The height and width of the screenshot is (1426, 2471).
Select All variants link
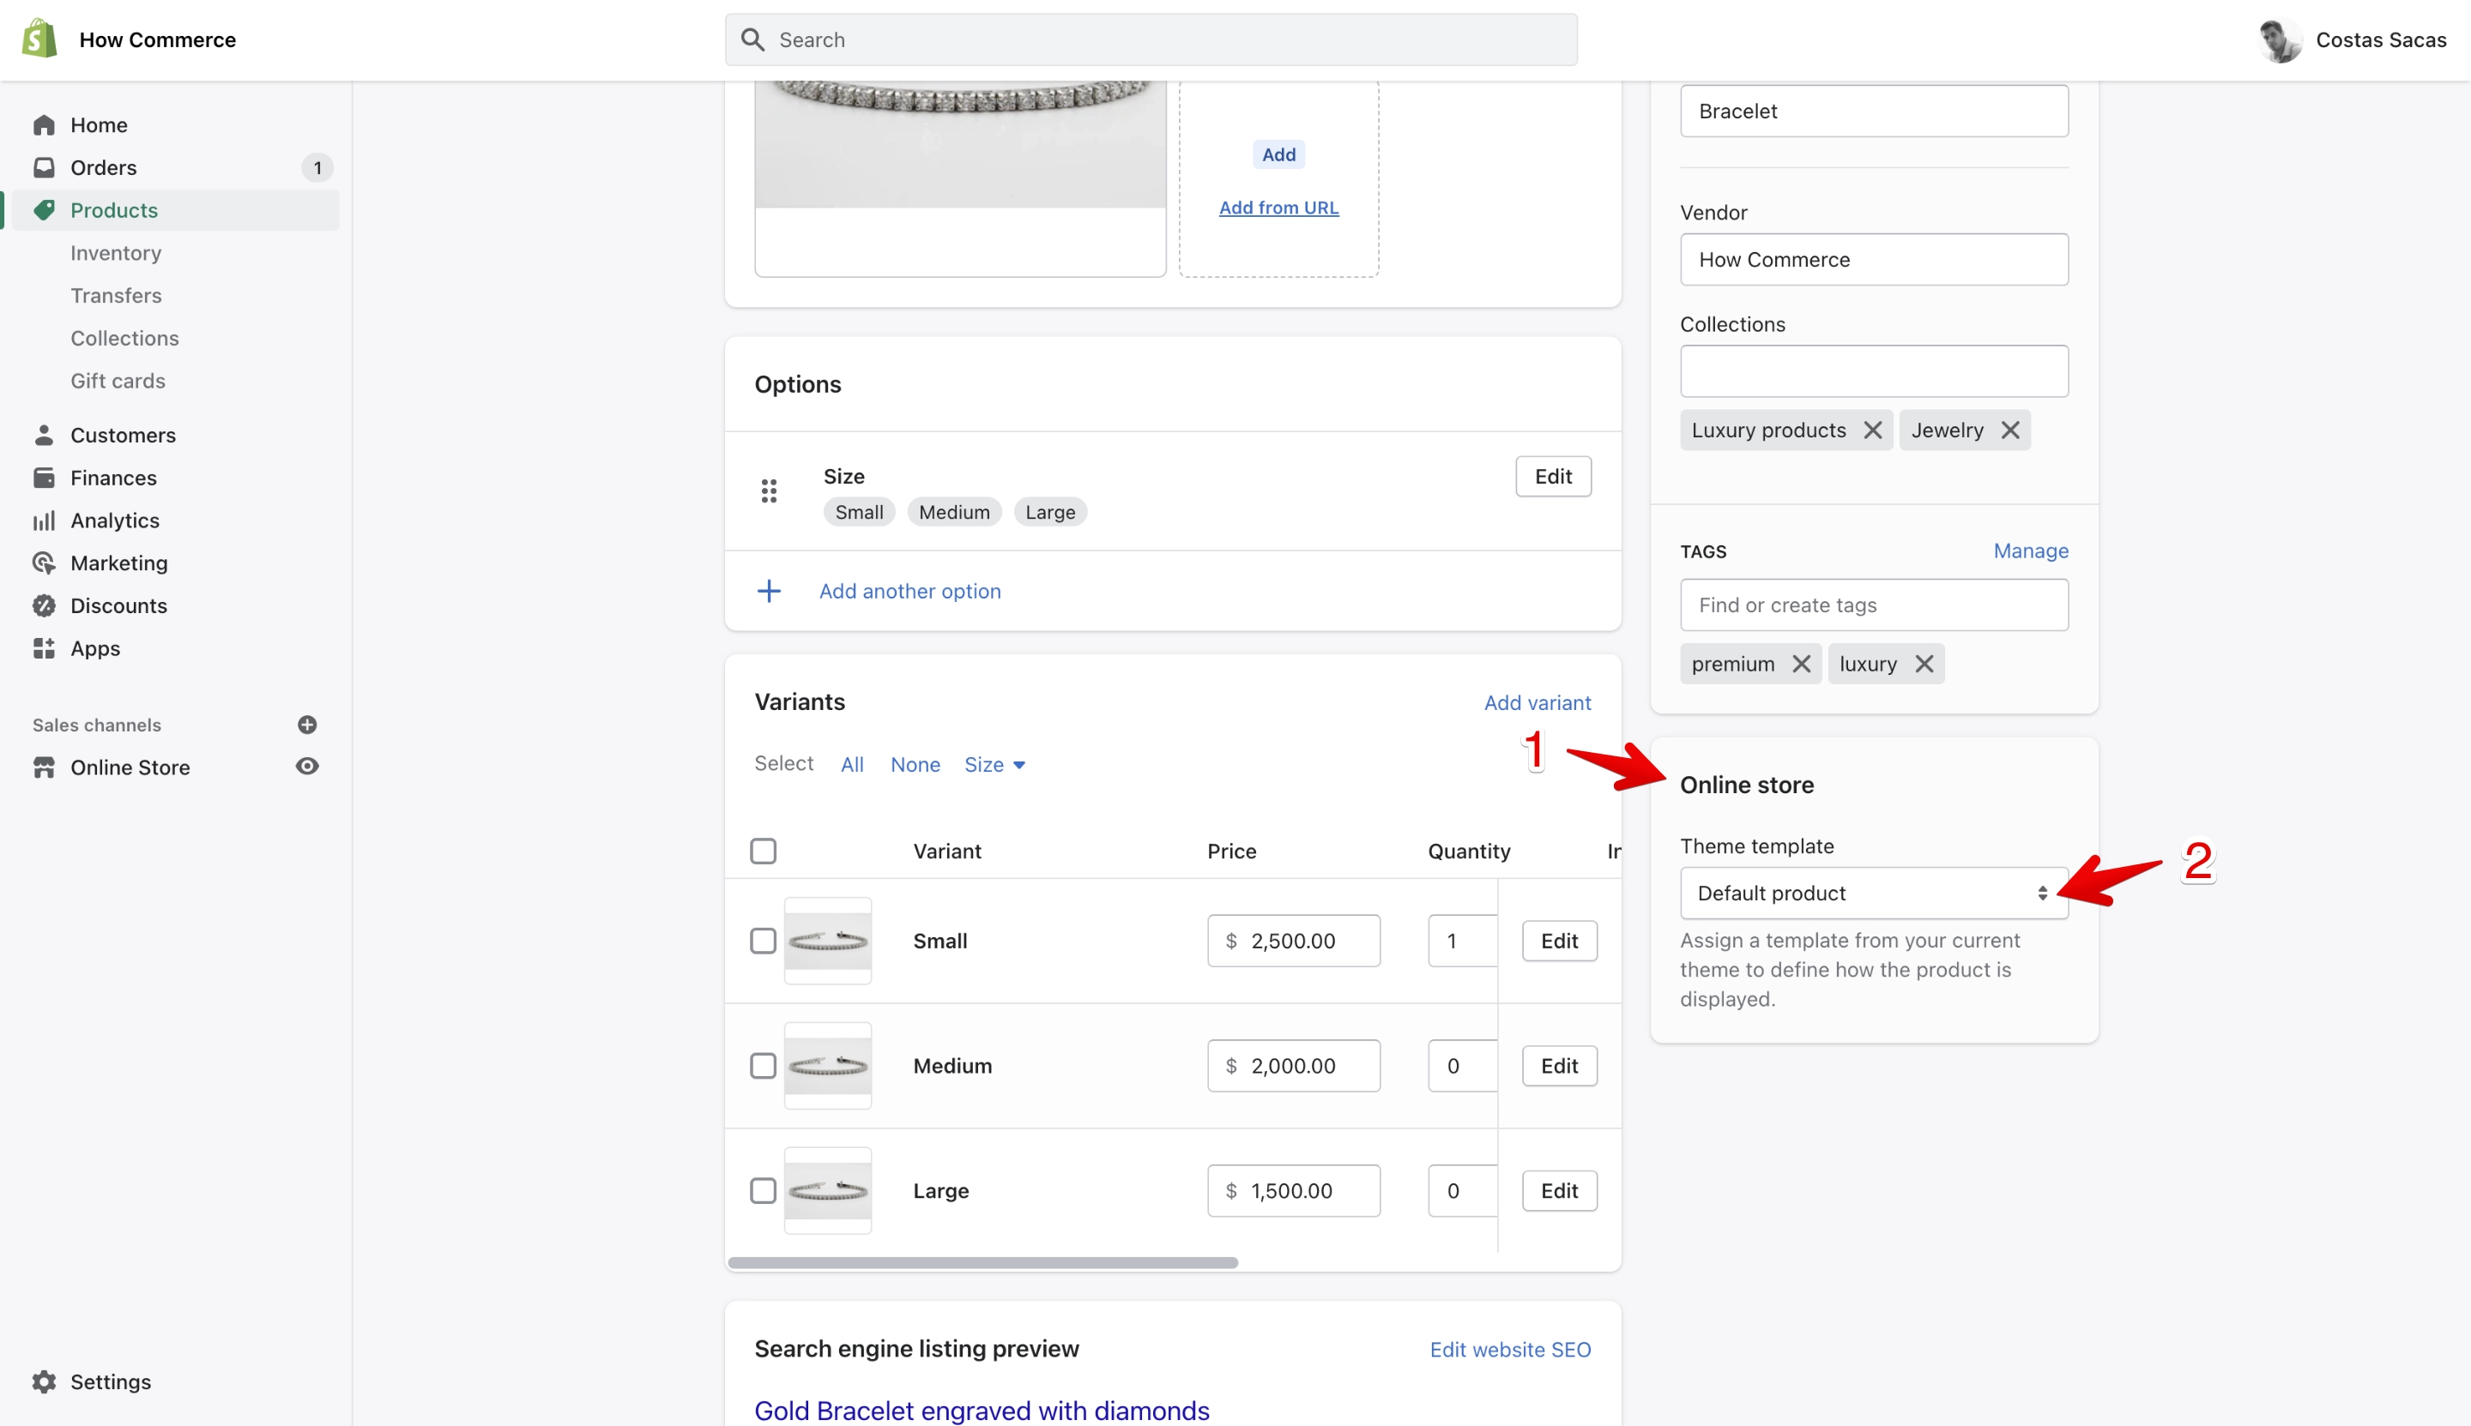point(851,765)
